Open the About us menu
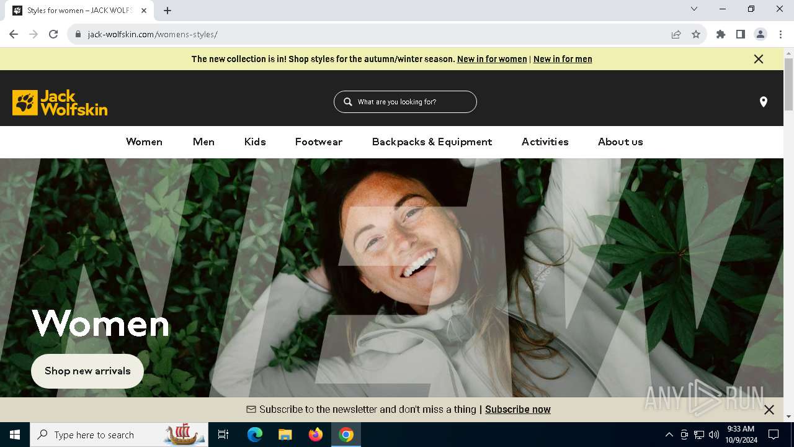The height and width of the screenshot is (447, 794). tap(620, 142)
